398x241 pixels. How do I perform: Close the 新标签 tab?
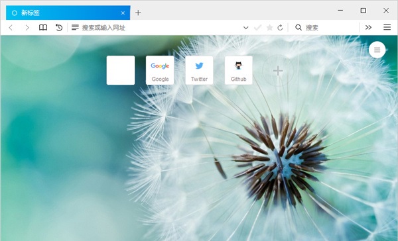[123, 13]
